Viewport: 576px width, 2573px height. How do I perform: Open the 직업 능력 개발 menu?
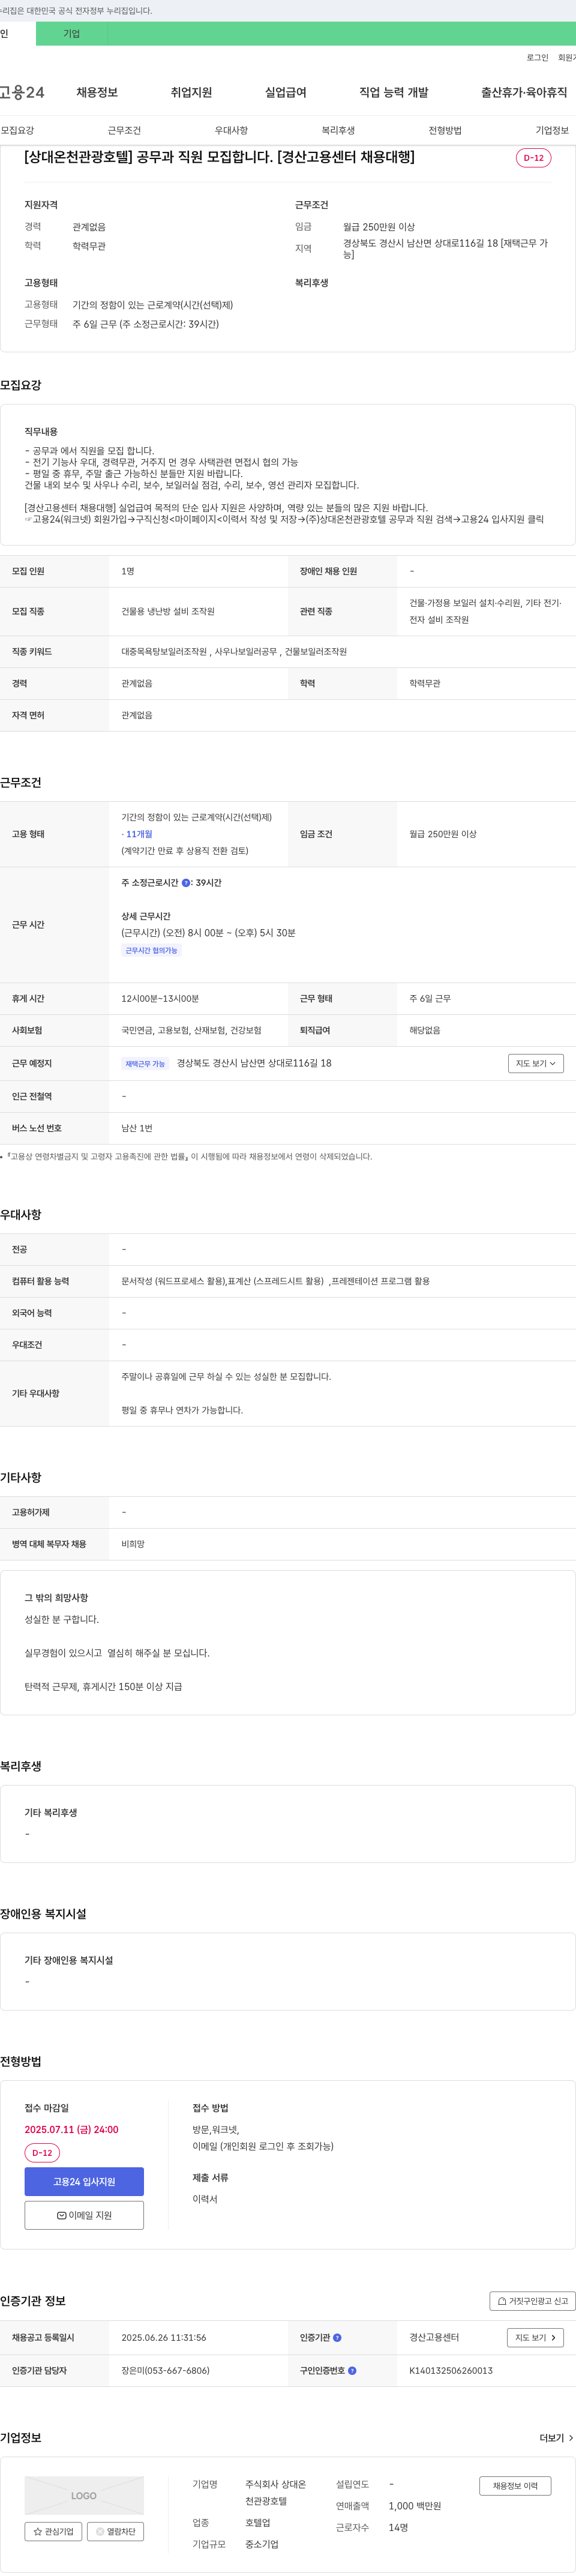[394, 93]
